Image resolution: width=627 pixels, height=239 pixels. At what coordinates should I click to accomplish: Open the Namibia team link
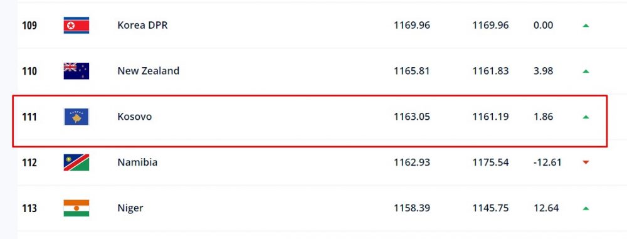[x=137, y=162]
